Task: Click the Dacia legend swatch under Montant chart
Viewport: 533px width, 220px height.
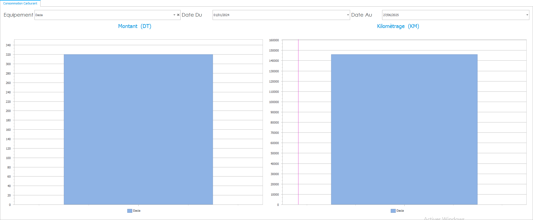Action: (x=129, y=211)
